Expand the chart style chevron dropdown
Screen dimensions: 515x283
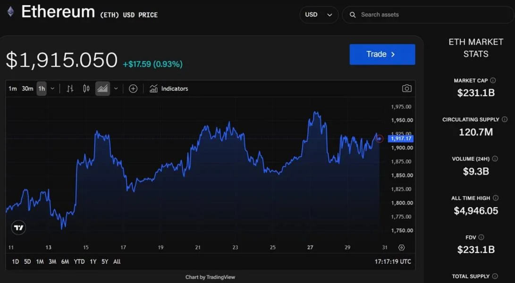pos(116,89)
